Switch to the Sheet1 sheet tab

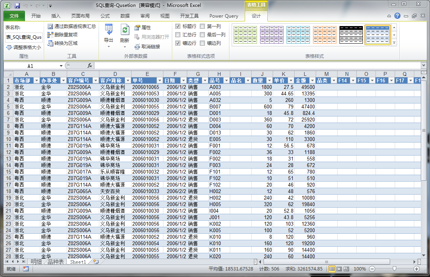click(x=78, y=262)
